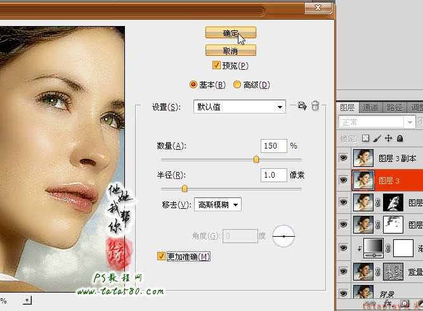Close the sharpen dialog with X
The height and width of the screenshot is (311, 423).
pos(318,8)
